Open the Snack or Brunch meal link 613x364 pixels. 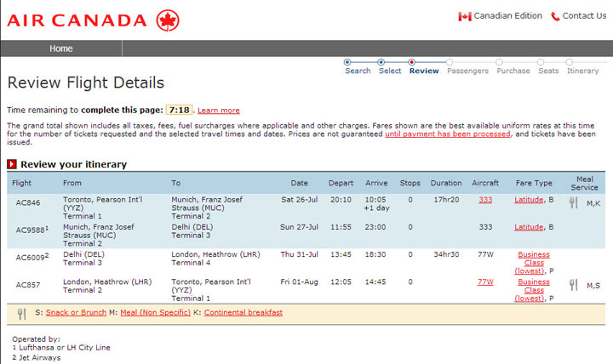coord(77,312)
